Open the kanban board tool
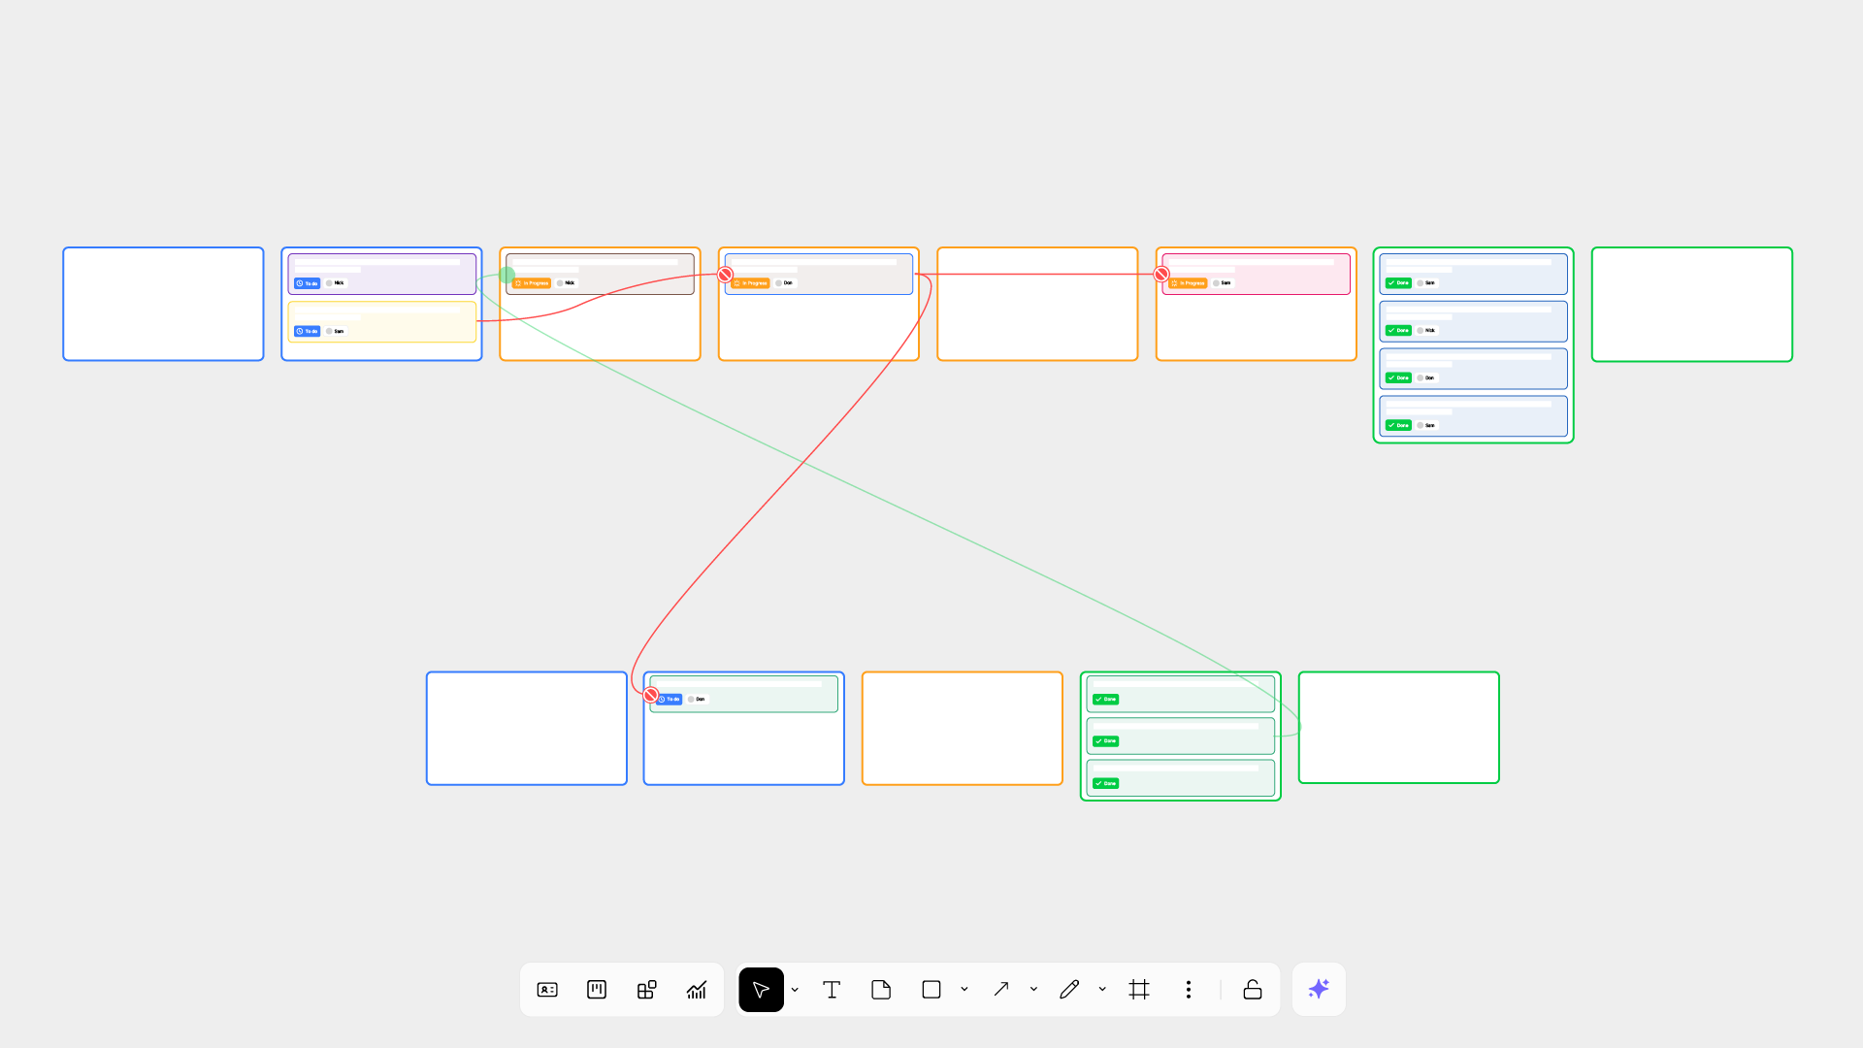1863x1048 pixels. pyautogui.click(x=597, y=990)
